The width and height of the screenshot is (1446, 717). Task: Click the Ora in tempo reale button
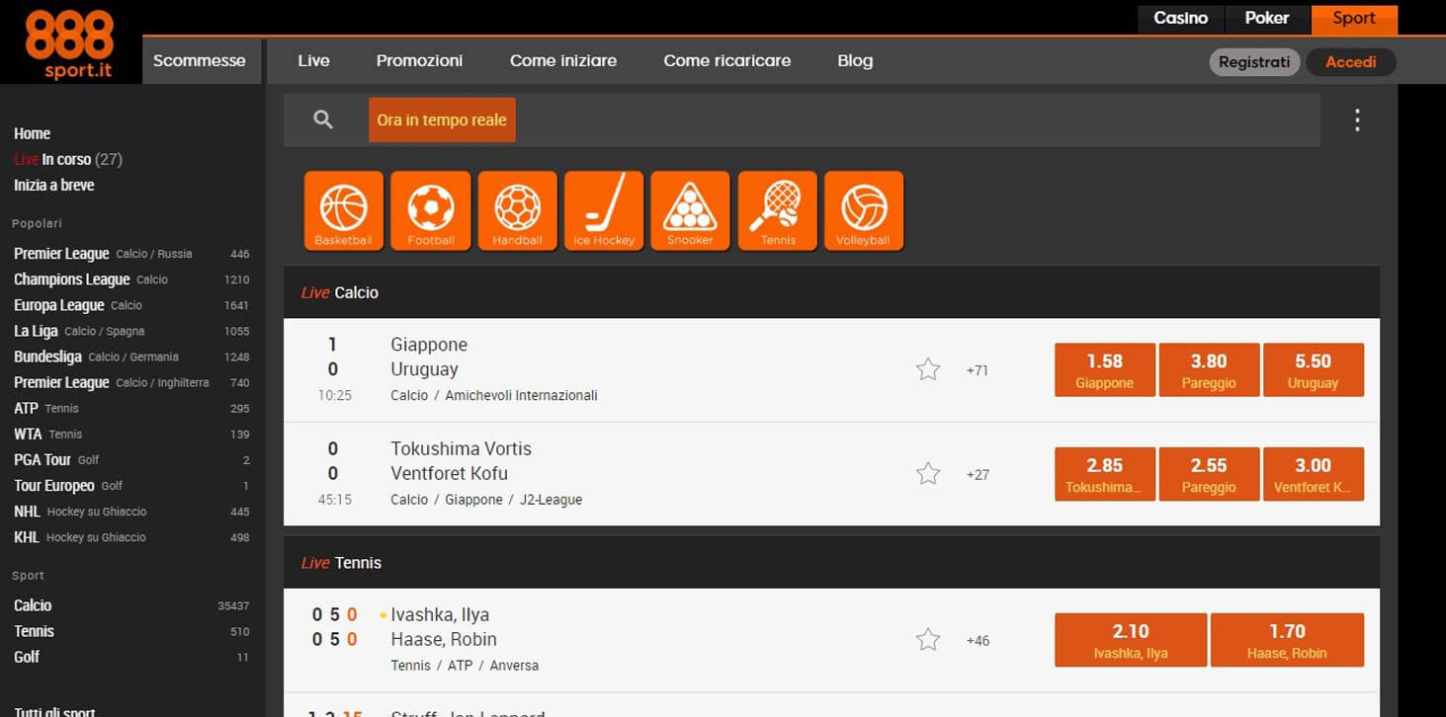point(442,119)
